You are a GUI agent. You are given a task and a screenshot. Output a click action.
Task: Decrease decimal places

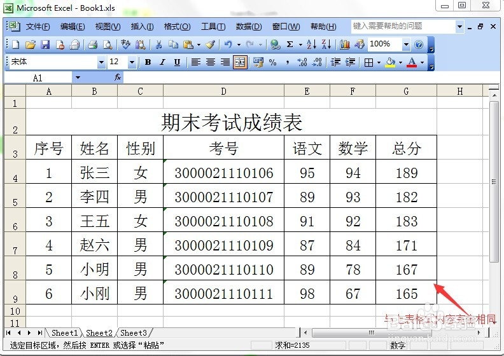pyautogui.click(x=317, y=62)
